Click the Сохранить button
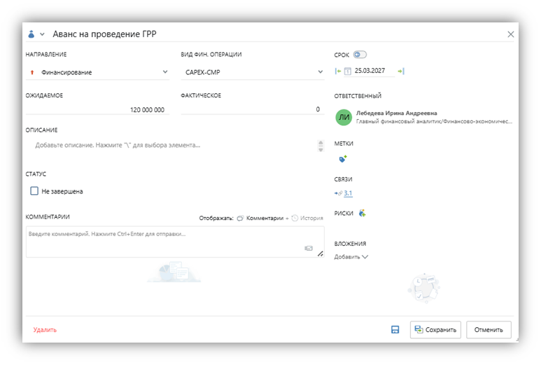The height and width of the screenshot is (365, 541). coord(435,330)
